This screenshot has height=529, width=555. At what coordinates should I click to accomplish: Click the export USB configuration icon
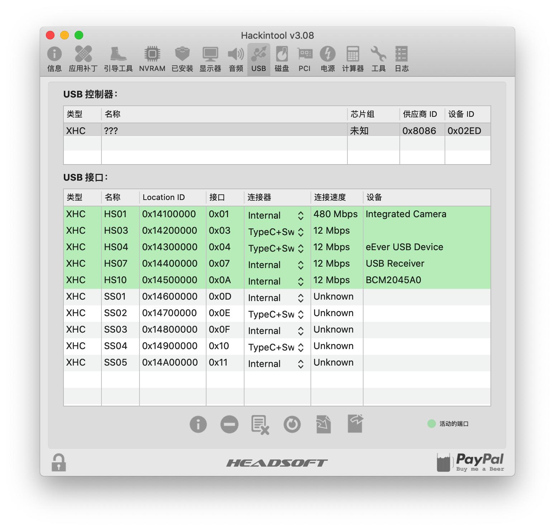(355, 424)
